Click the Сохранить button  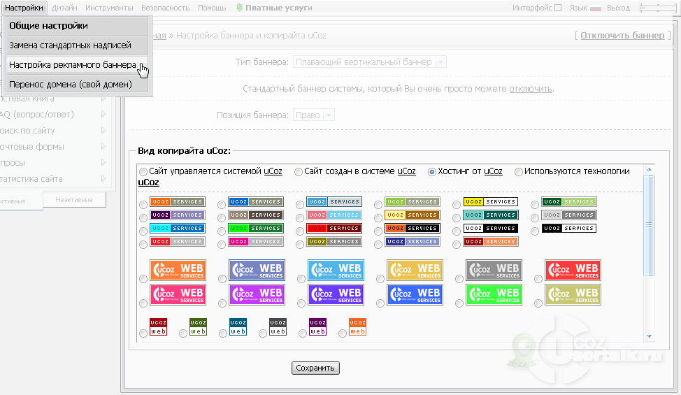315,368
